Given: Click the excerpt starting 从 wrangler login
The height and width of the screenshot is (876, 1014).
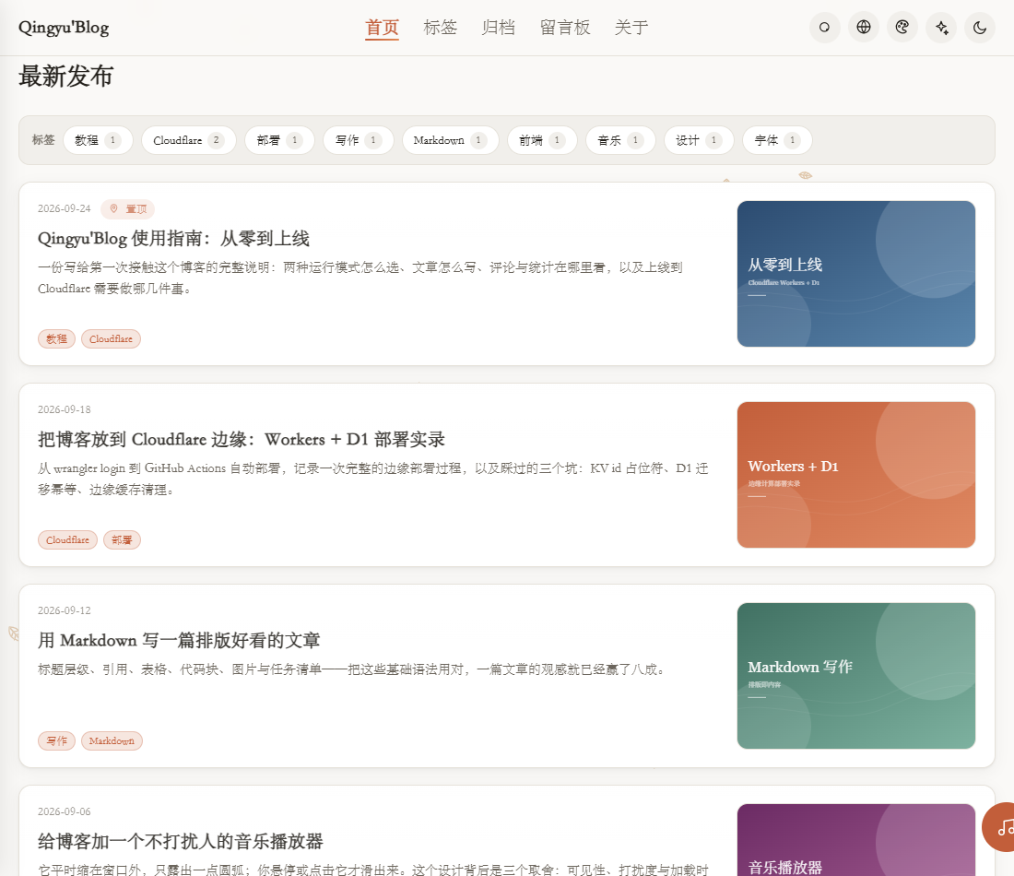Looking at the screenshot, I should click(x=373, y=479).
